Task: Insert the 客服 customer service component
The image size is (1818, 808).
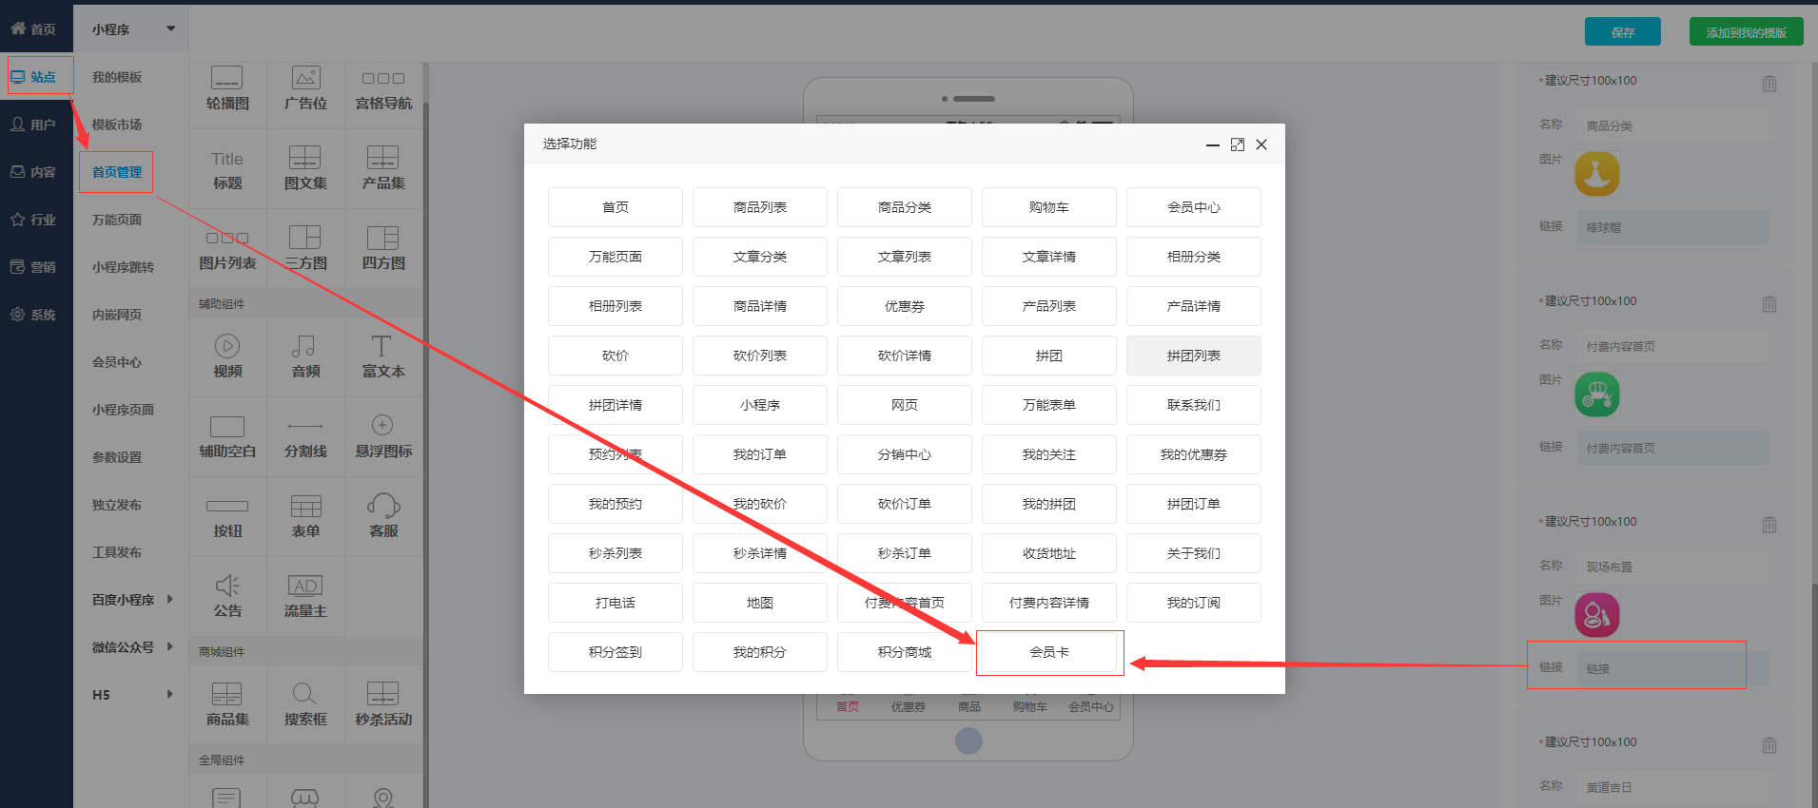Action: pyautogui.click(x=383, y=517)
